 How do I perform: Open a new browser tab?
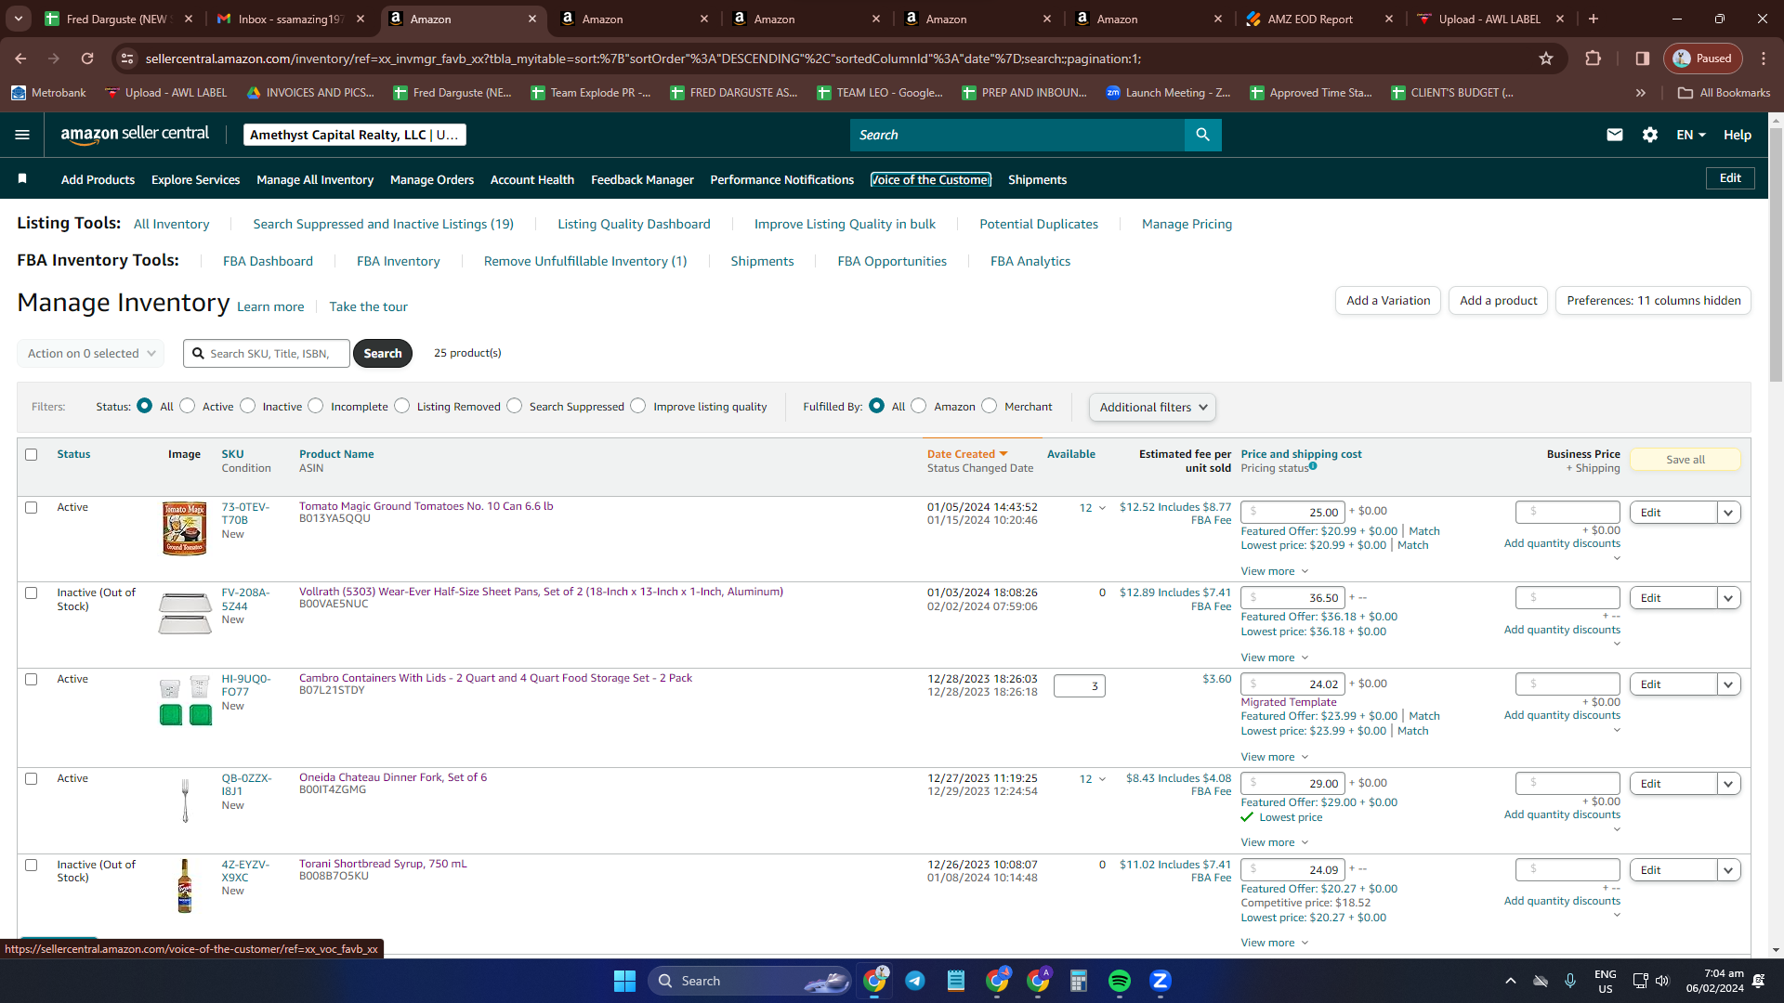1594,19
